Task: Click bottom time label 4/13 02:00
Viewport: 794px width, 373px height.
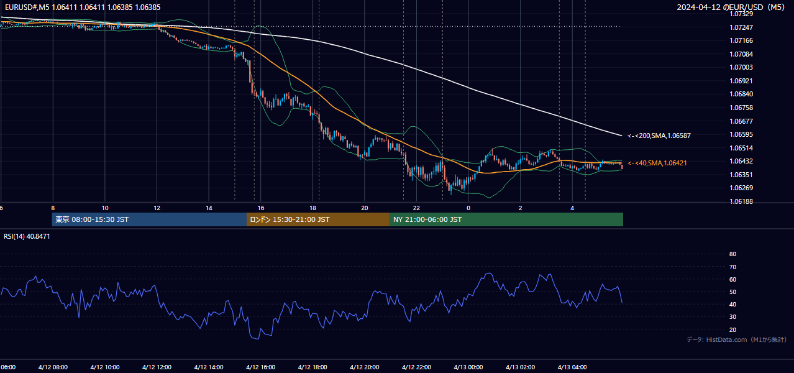Action: tap(521, 367)
